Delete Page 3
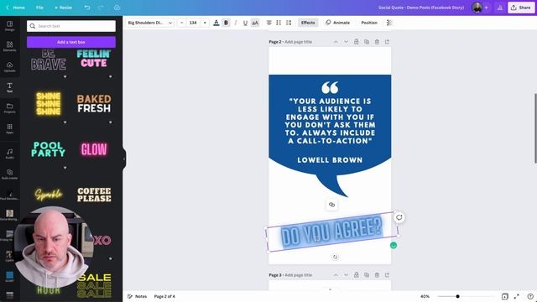Screen dimensions: 537x302 pos(377,275)
